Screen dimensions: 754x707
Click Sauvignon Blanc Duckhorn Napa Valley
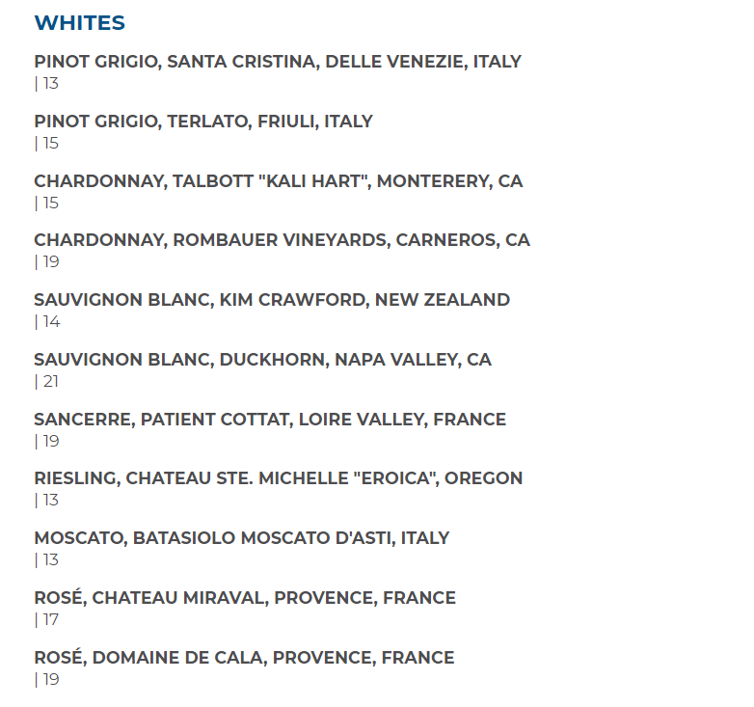point(262,360)
